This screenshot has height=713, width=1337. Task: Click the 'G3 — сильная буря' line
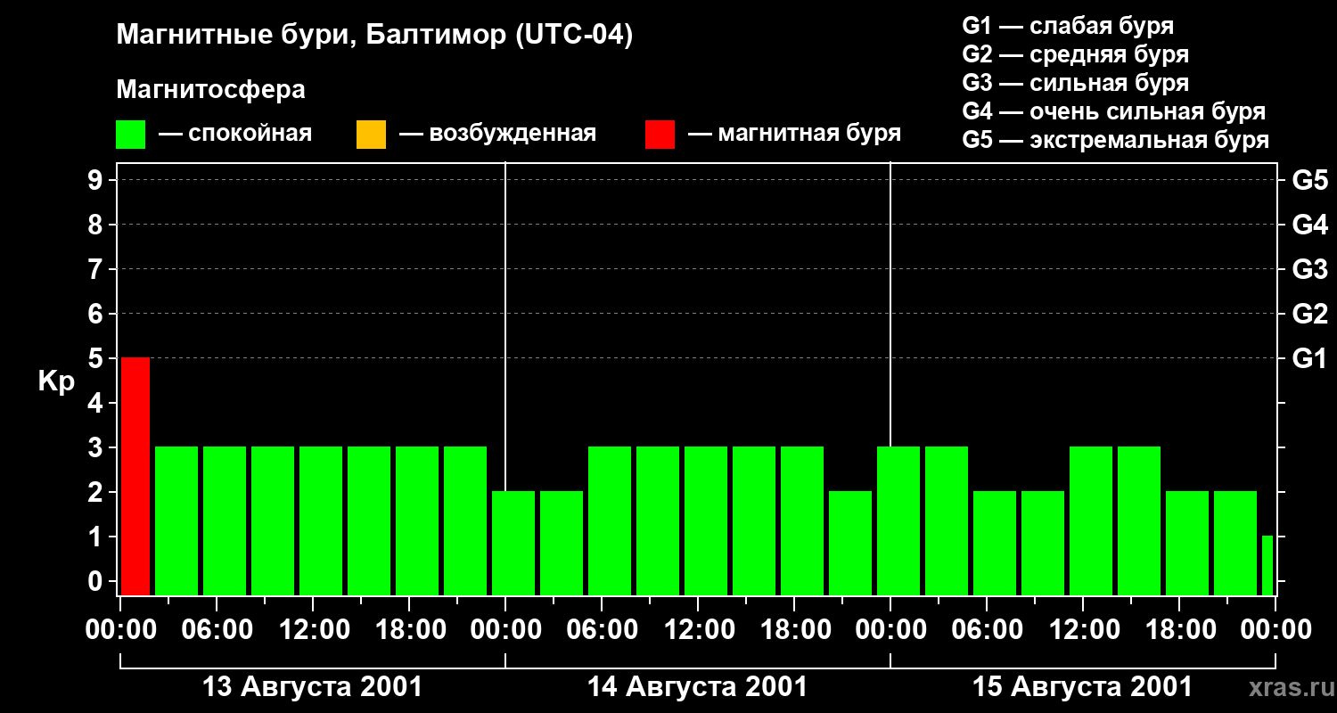click(x=1076, y=83)
